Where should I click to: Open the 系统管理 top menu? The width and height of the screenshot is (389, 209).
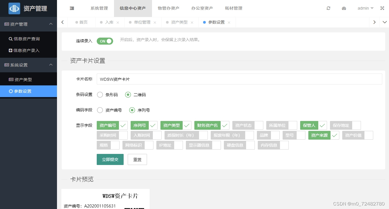99,8
